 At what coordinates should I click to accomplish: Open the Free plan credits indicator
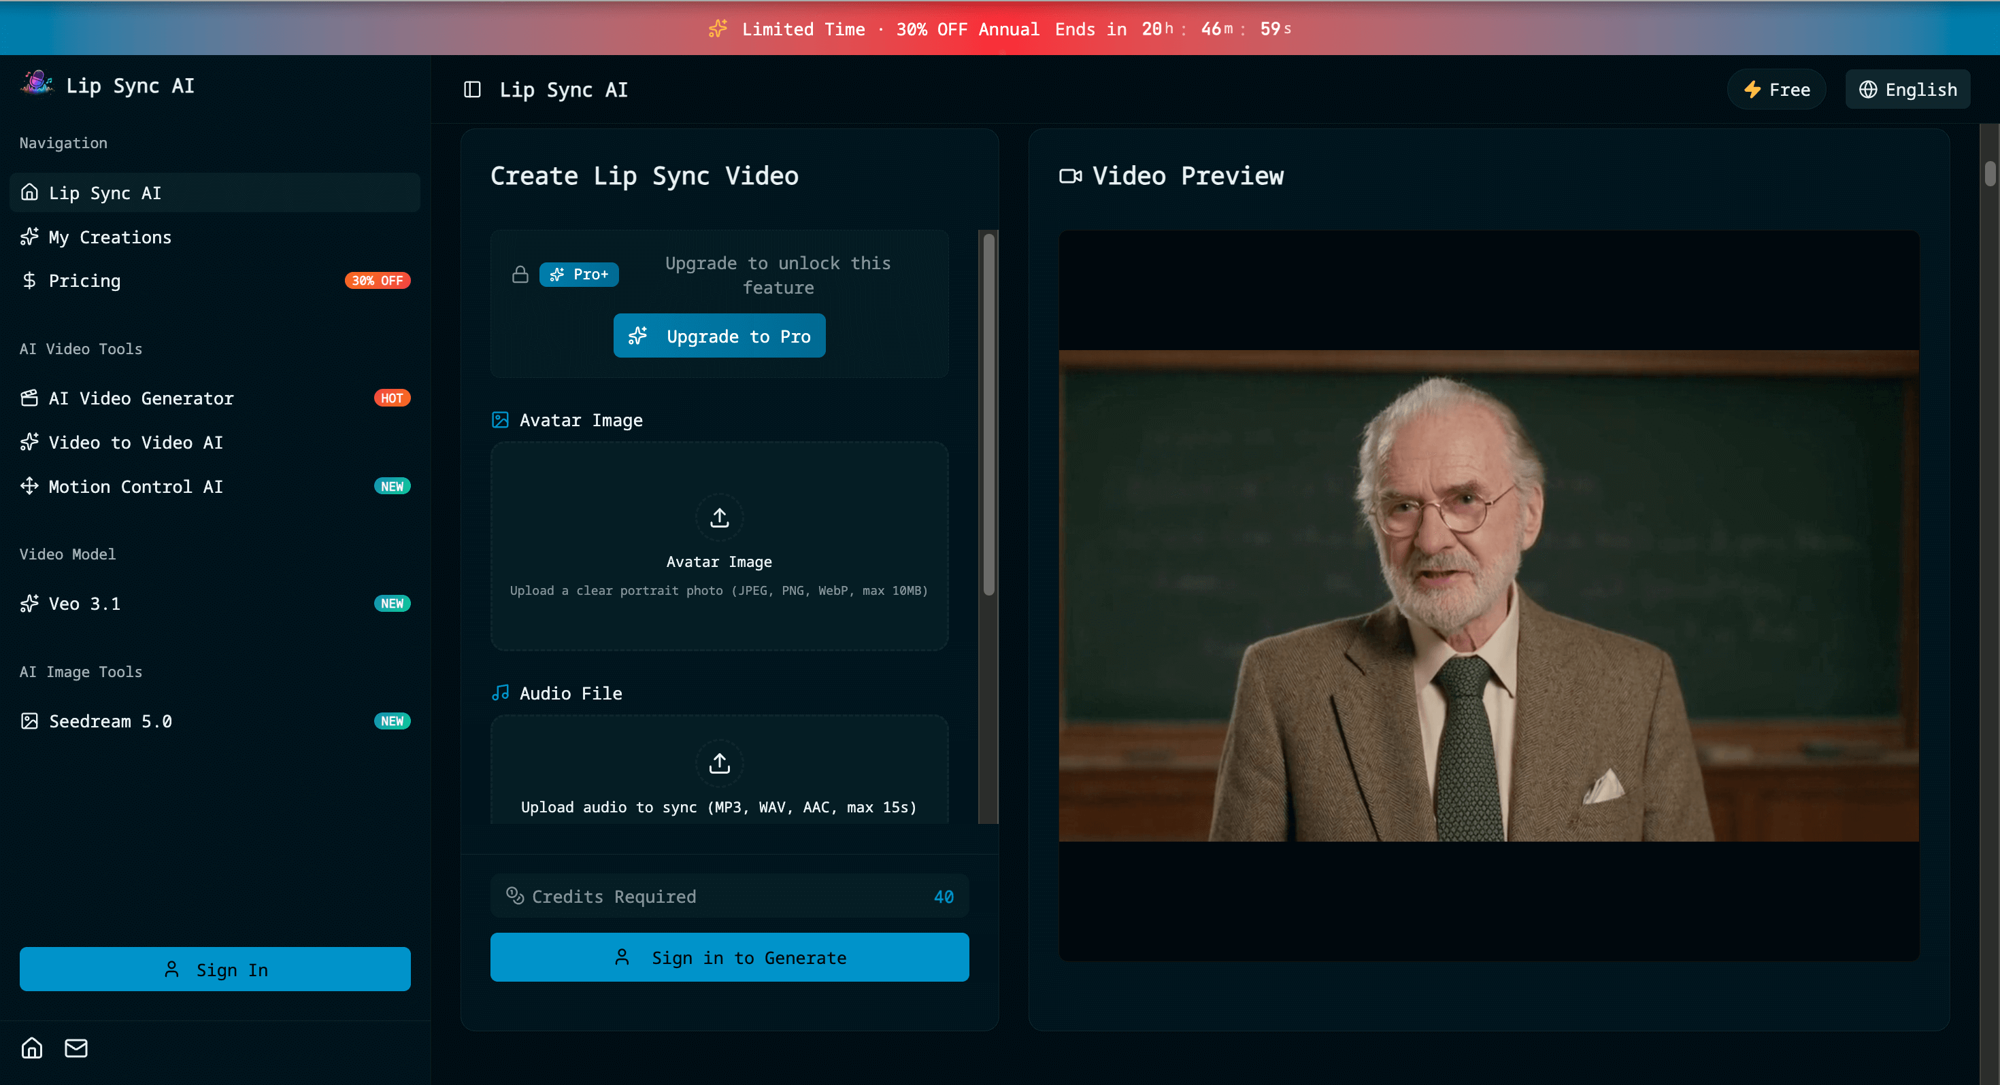tap(1776, 89)
